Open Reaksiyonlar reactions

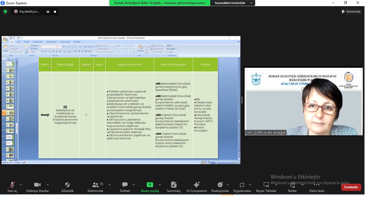220,185
